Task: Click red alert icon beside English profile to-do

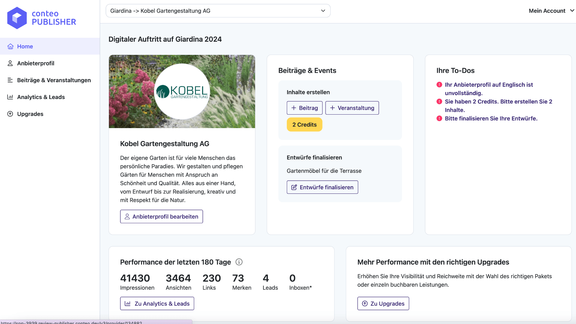Action: click(x=439, y=85)
